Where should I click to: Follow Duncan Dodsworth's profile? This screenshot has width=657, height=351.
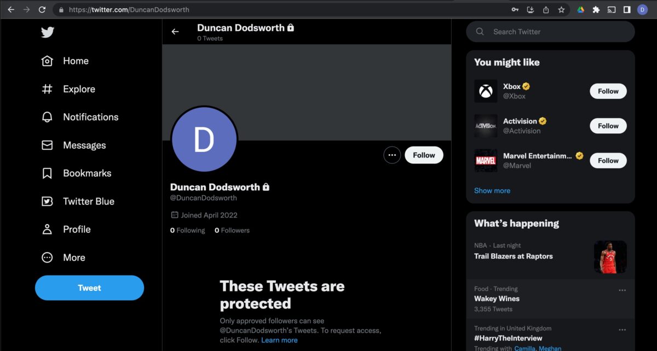coord(424,155)
